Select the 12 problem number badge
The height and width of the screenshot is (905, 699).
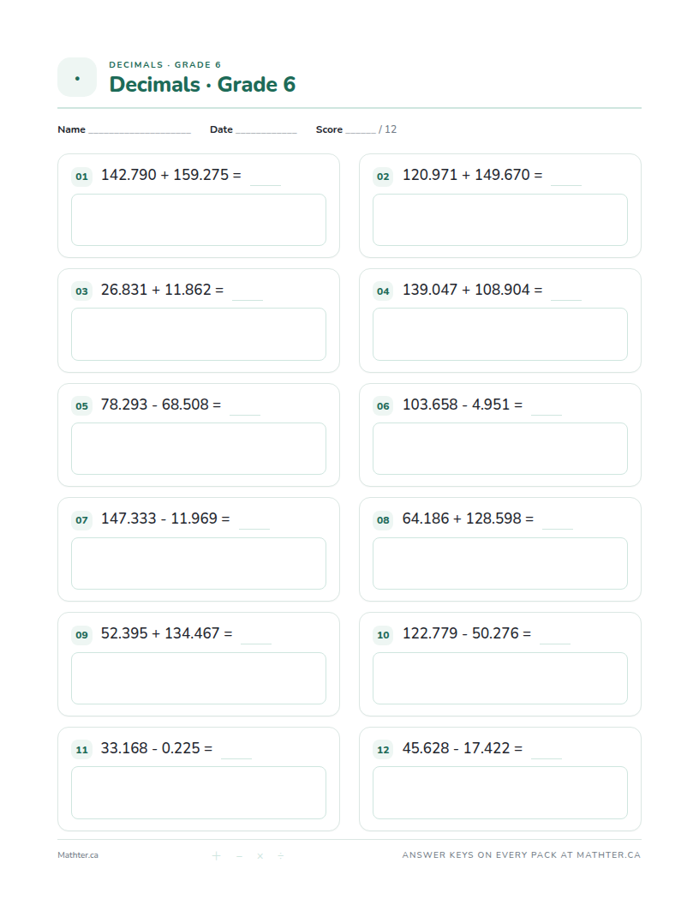(x=383, y=750)
